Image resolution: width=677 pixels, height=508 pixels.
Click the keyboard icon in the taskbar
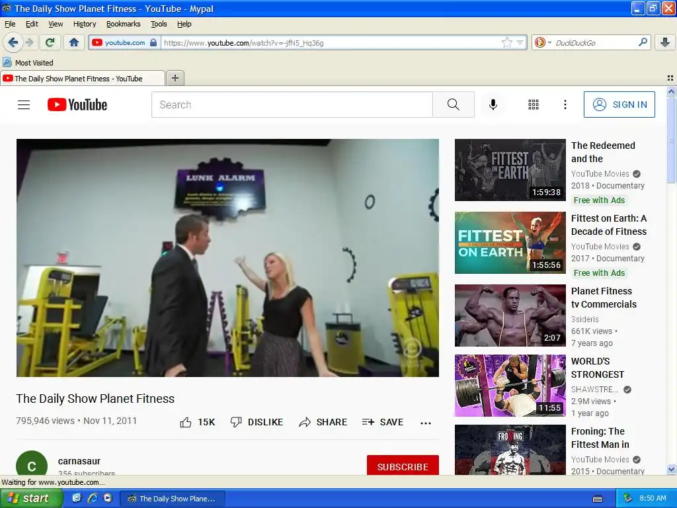click(x=598, y=499)
